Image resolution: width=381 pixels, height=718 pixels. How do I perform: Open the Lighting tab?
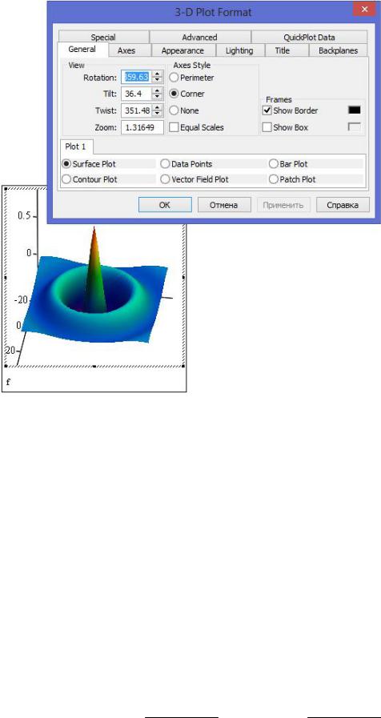(239, 50)
